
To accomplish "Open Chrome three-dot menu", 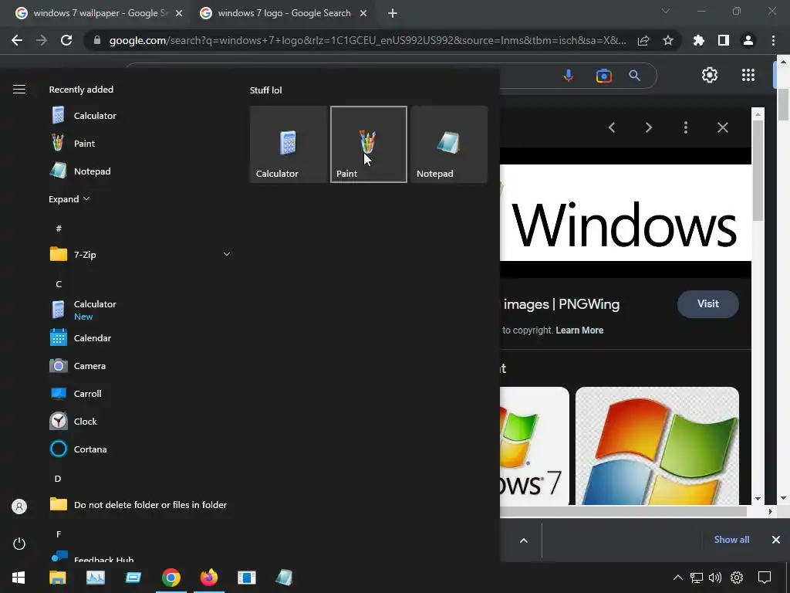I will 773,40.
